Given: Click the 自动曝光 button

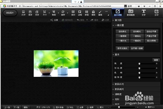Looking at the screenshot, I should point(137,32).
